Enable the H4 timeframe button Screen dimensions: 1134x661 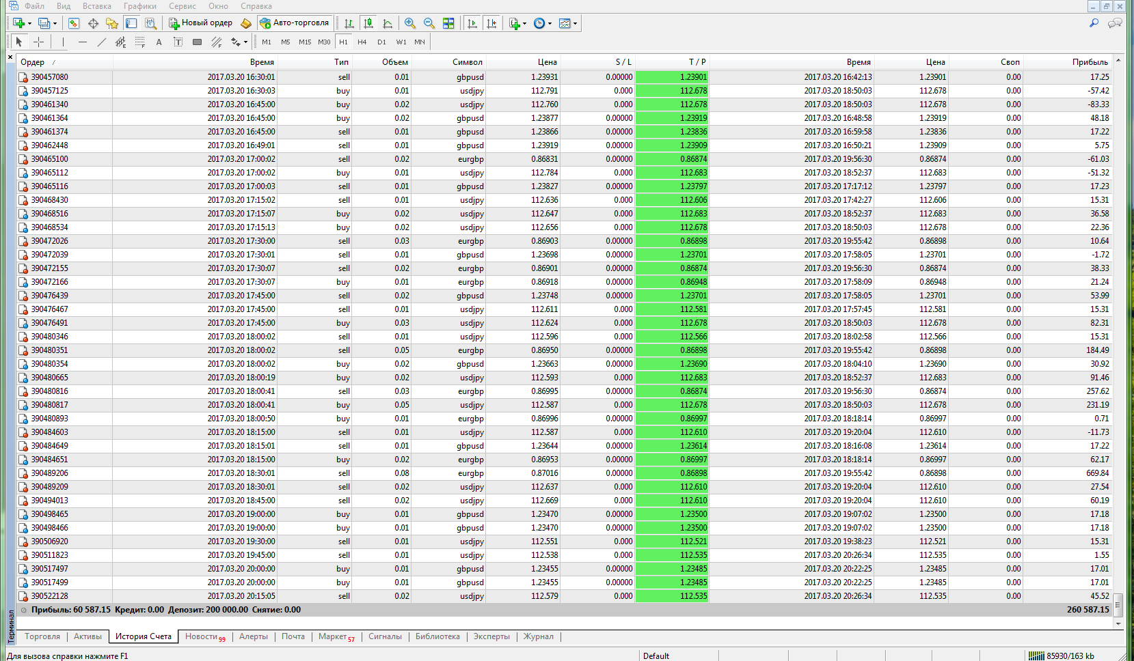coord(362,42)
